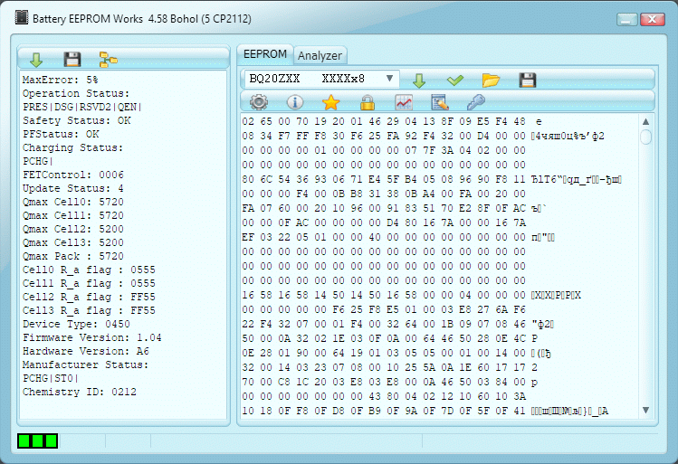The image size is (678, 464).
Task: Click the yellow star icon
Action: (330, 102)
